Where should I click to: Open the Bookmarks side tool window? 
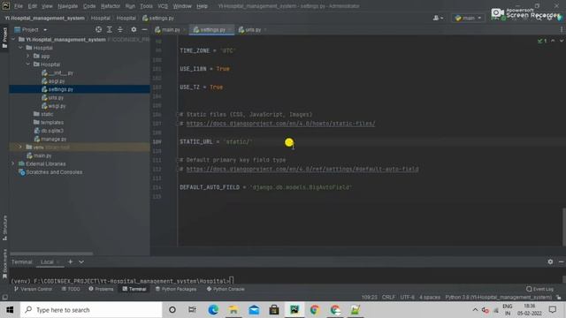coord(4,264)
